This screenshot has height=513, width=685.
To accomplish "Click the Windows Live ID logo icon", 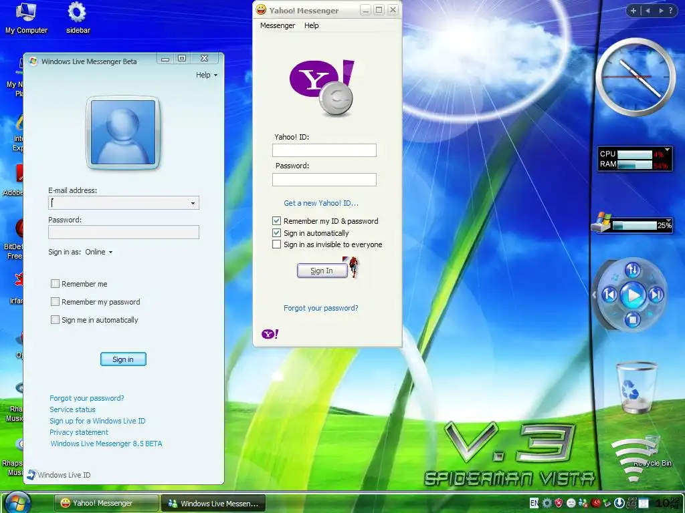I will [x=31, y=475].
